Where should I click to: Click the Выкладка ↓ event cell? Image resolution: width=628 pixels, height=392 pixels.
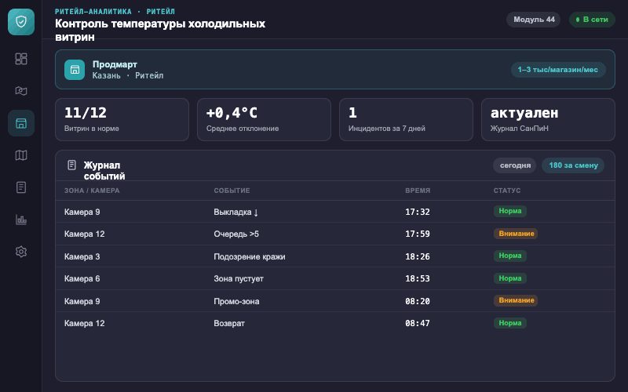(x=236, y=212)
